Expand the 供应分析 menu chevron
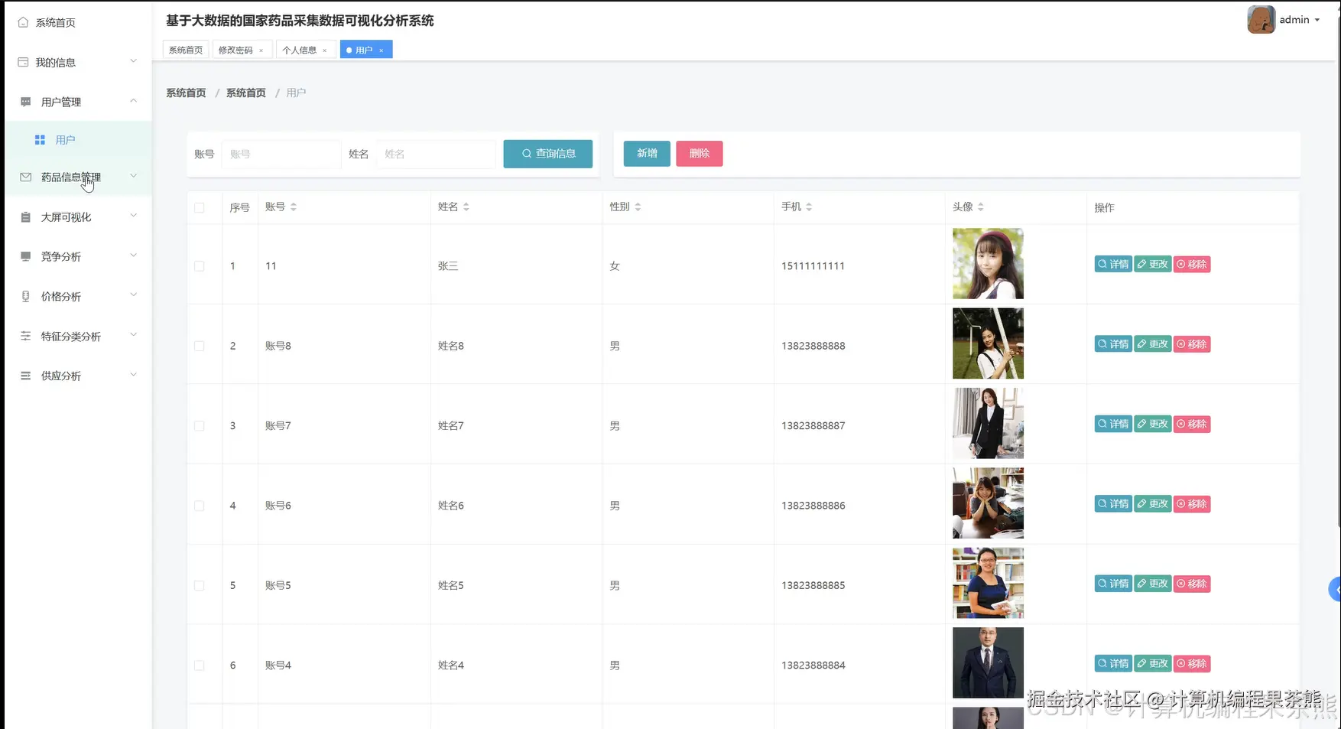The image size is (1341, 729). (x=133, y=375)
